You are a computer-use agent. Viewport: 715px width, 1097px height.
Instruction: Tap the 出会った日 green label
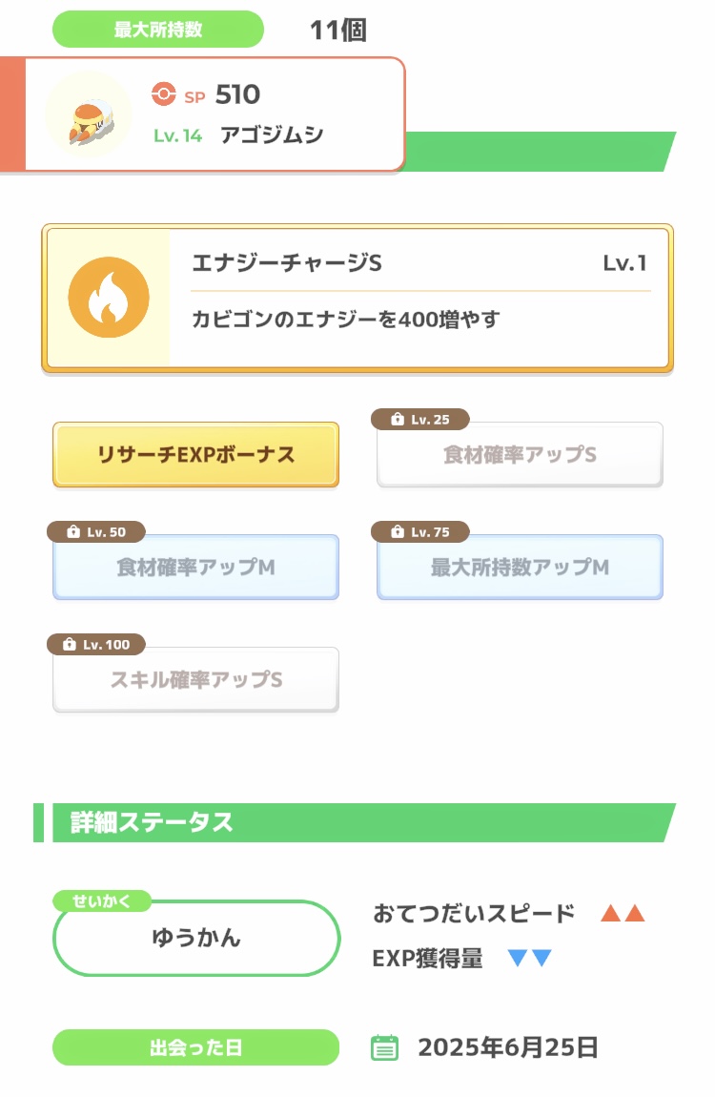coord(195,1047)
